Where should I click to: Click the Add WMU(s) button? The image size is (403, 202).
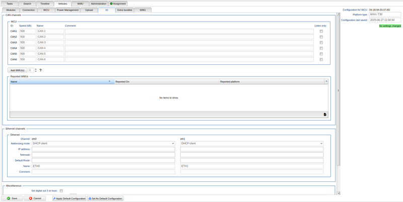17,70
